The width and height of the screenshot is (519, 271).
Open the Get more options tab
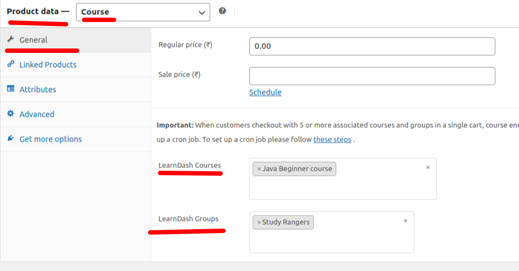[x=51, y=139]
